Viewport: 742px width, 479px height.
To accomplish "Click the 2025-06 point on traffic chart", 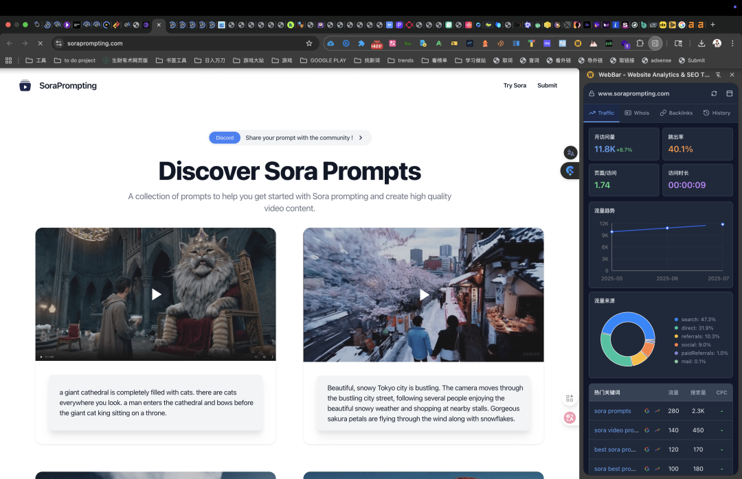I will point(667,228).
